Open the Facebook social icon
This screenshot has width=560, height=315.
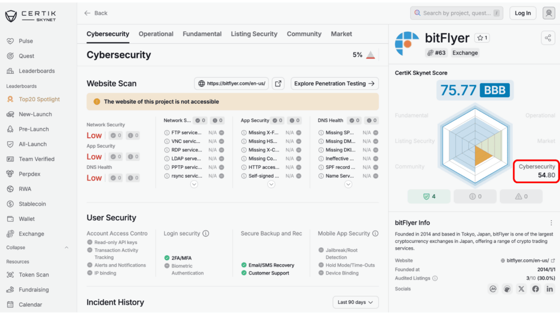click(535, 289)
